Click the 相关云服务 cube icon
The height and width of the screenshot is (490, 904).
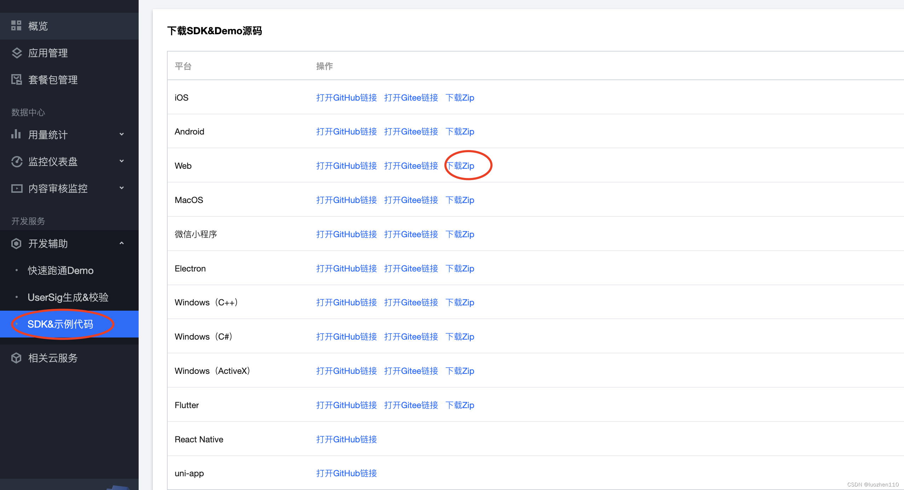(16, 358)
